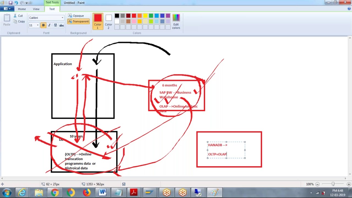Toggle Bold formatting

pos(43,25)
